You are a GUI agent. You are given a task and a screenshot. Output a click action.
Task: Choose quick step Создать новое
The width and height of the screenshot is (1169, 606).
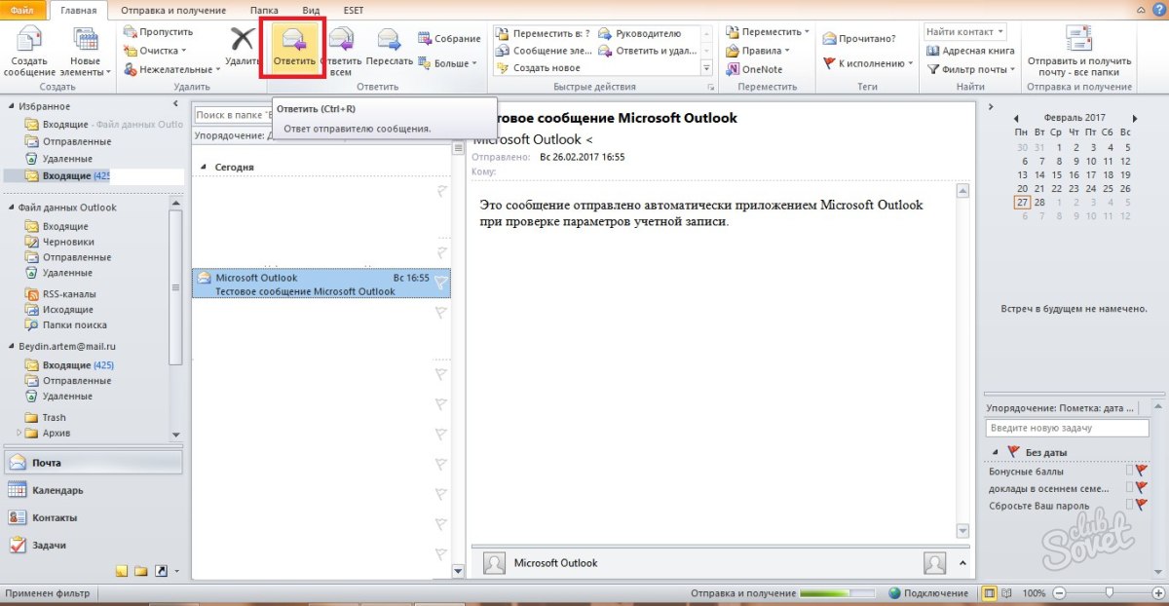click(539, 68)
